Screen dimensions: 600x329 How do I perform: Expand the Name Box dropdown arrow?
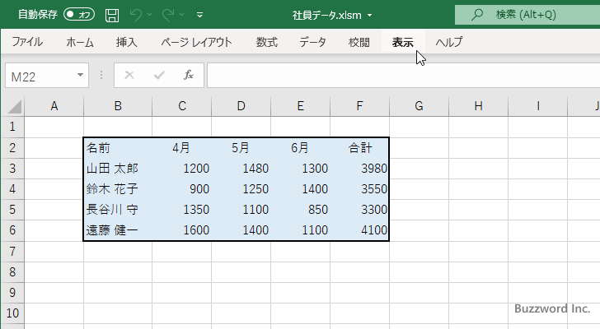[x=81, y=75]
